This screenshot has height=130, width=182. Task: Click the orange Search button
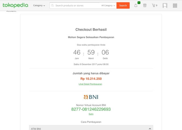pos(123,5)
